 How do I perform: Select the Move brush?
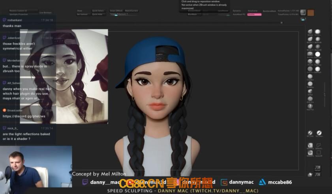click(x=310, y=32)
